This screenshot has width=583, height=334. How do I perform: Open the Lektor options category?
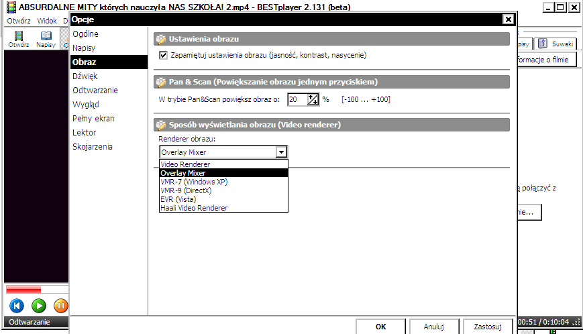point(109,133)
